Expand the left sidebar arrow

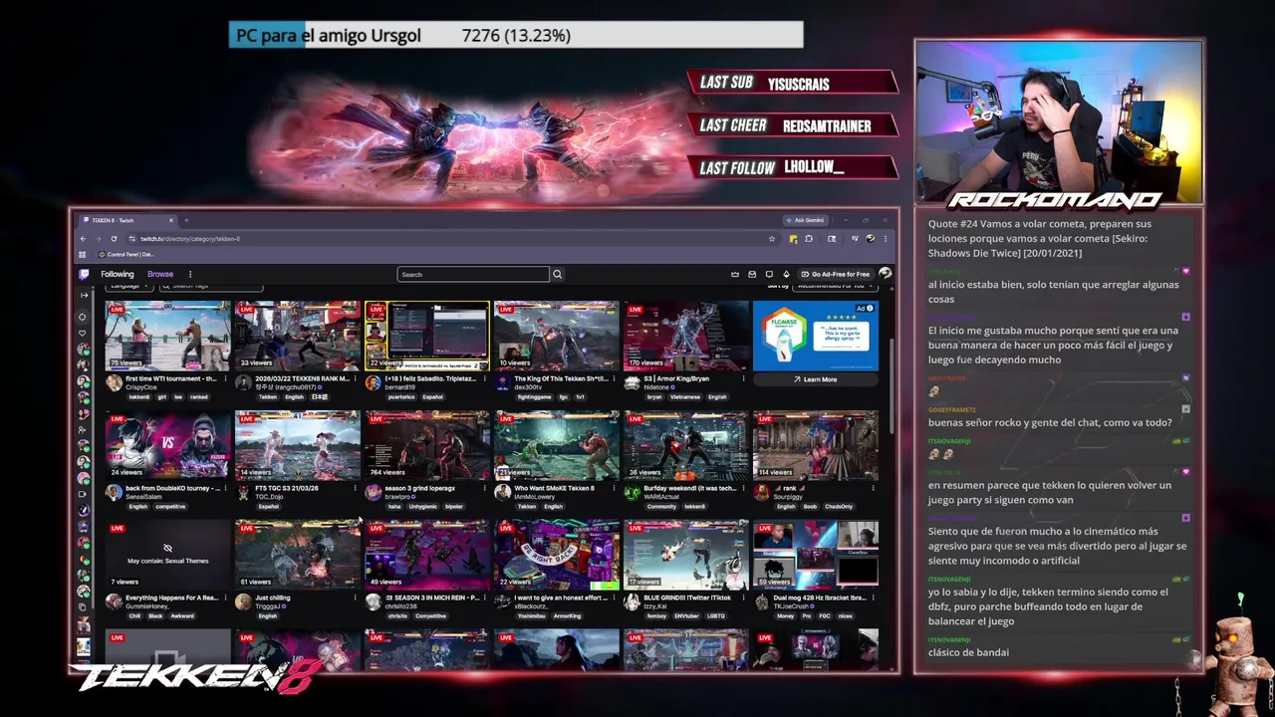84,296
